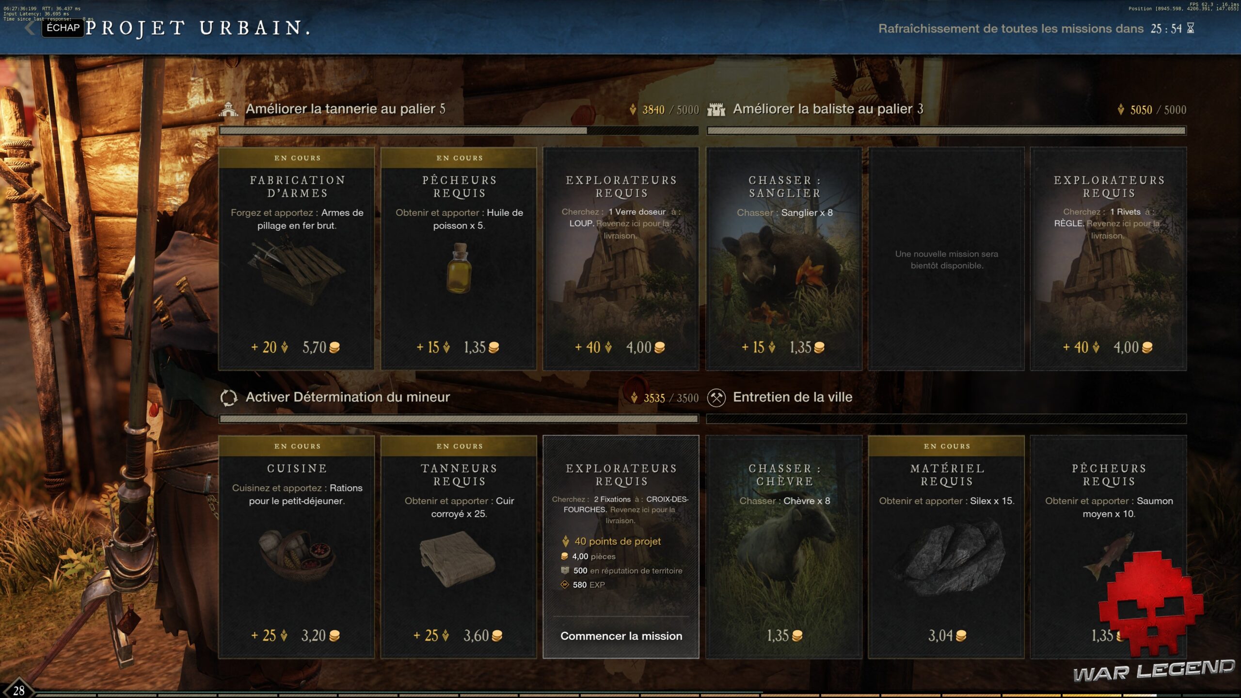Click the circular arrows Détermination du mineur icon

coord(228,398)
